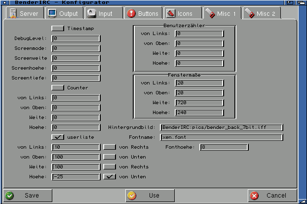Screen dimensions: 307x204
Task: Toggle von Unten checkbox beside von Oben 100
Action: (110, 157)
